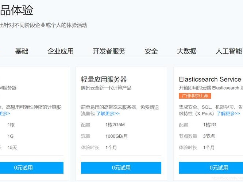Select the 开发者服务 tab

(x=109, y=51)
